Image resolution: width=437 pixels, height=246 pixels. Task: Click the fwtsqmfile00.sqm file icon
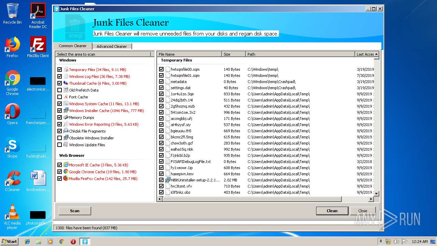pos(168,69)
